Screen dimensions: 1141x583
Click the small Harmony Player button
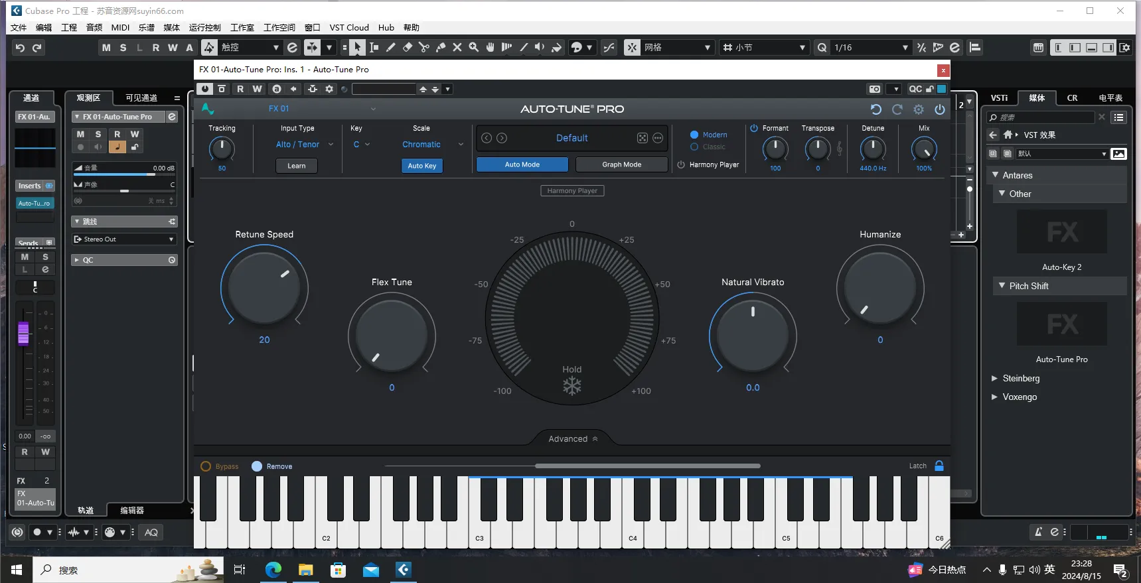[x=572, y=190]
